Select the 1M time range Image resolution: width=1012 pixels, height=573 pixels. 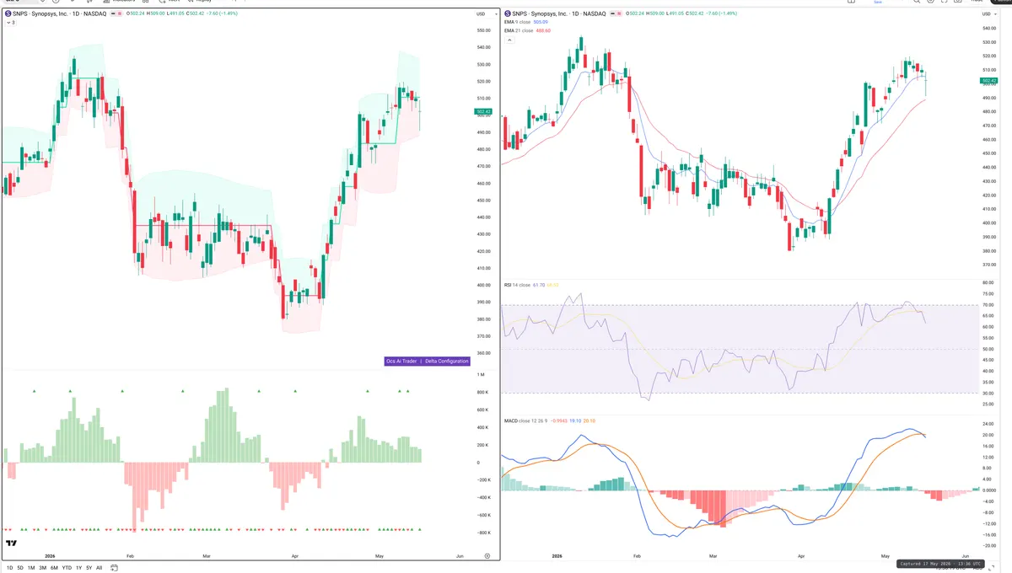click(31, 568)
